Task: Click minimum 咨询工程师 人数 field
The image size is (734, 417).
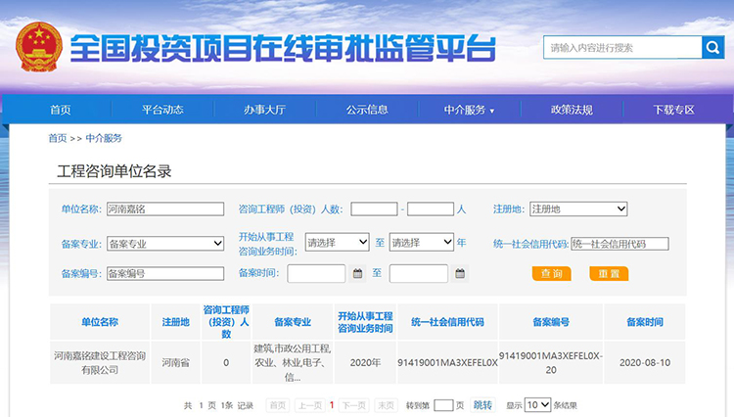Action: pos(374,208)
